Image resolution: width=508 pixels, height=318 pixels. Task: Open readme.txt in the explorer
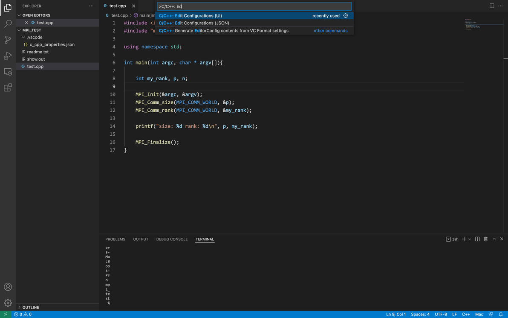coord(58,52)
